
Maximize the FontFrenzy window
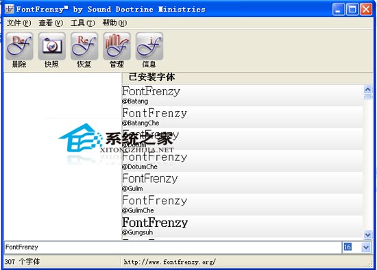click(x=352, y=10)
